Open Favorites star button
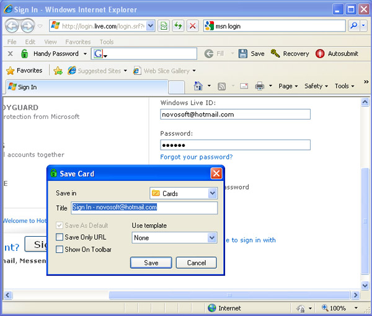This screenshot has width=372, height=316. point(24,71)
